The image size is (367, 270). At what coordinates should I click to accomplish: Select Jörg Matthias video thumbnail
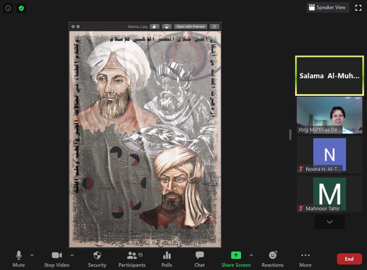click(329, 115)
